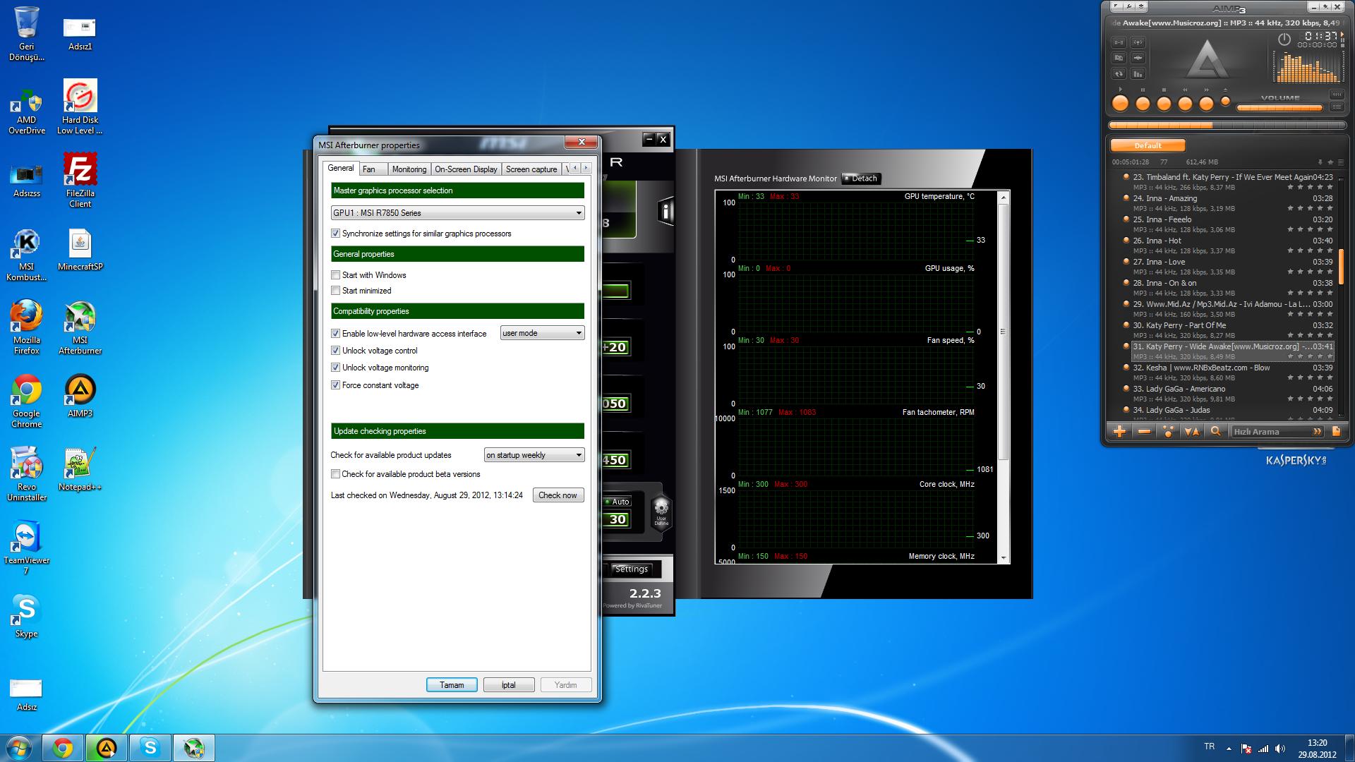
Task: Skip to next track in AIMP
Action: pos(1206,103)
